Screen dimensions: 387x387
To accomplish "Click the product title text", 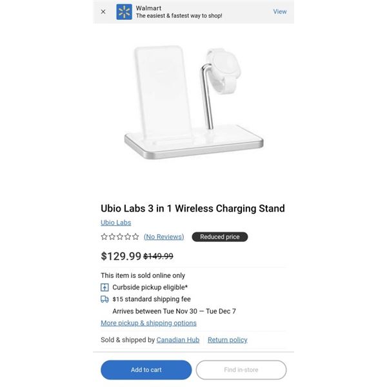I will coord(193,208).
